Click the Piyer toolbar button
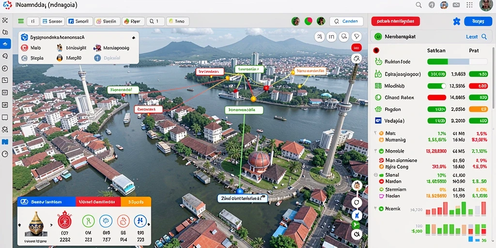The width and height of the screenshot is (496, 248). click(133, 21)
